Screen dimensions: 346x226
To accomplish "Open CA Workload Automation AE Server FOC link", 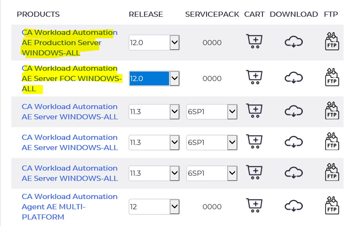I will (72, 79).
